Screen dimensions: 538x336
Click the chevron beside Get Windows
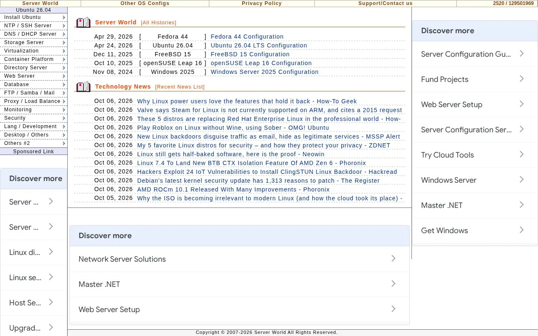click(x=522, y=230)
